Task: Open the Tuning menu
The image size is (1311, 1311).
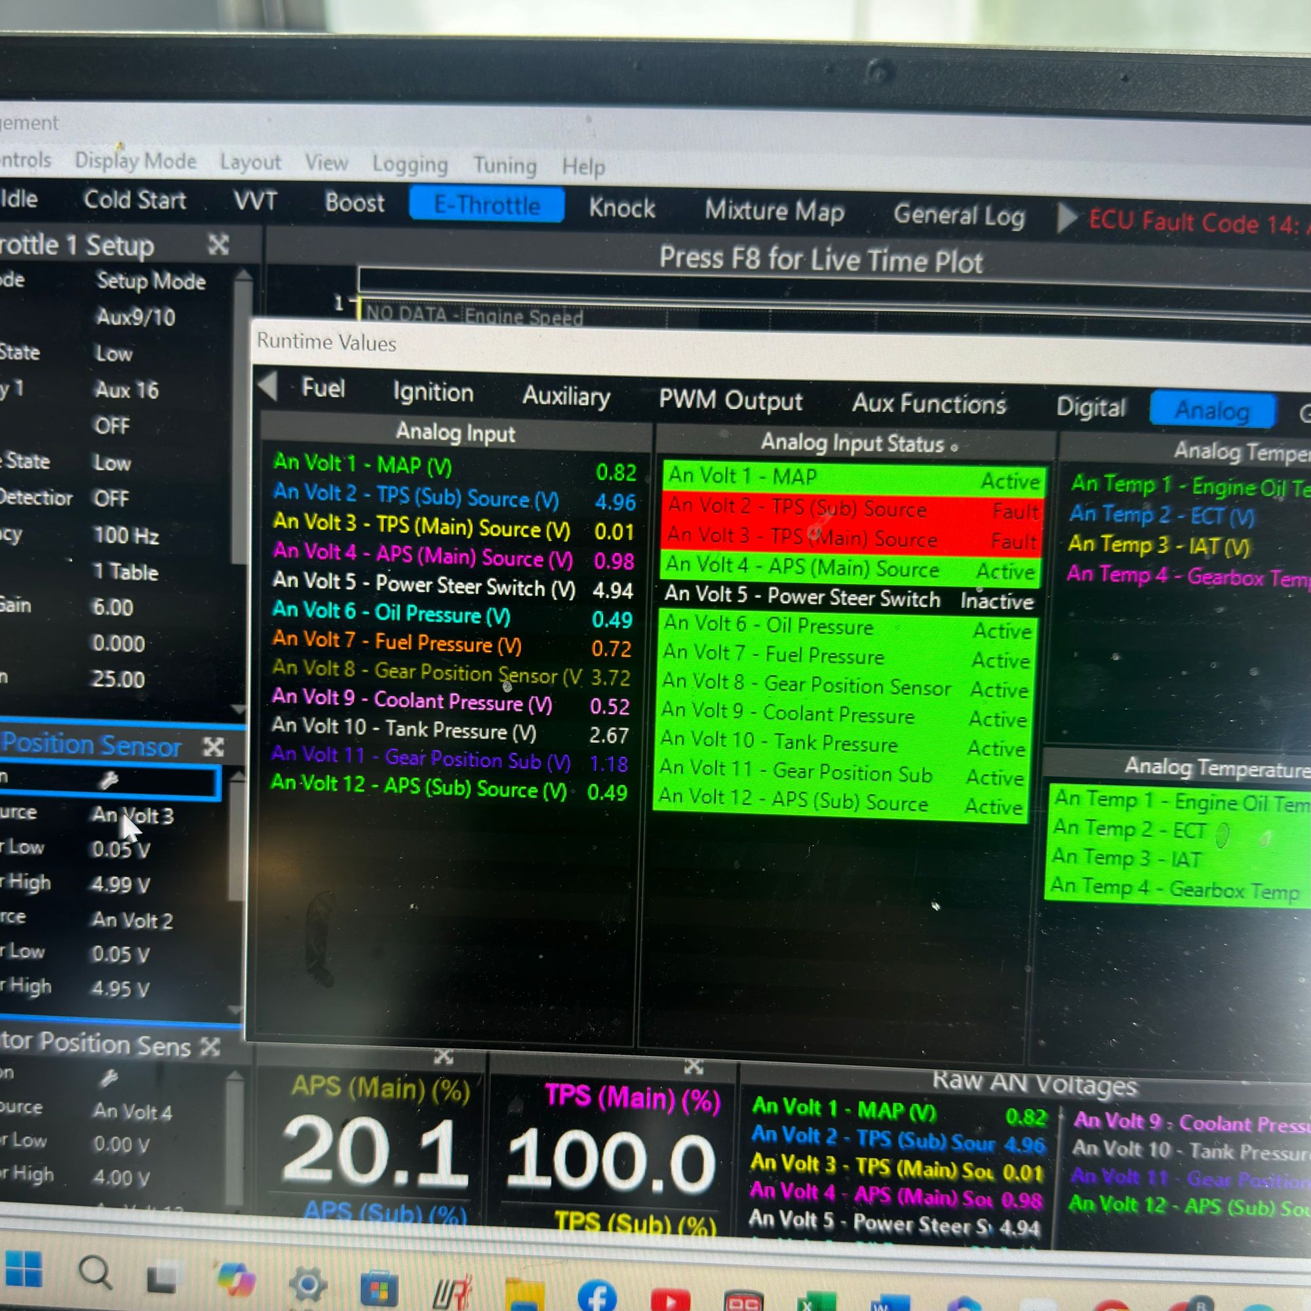Action: coord(505,166)
